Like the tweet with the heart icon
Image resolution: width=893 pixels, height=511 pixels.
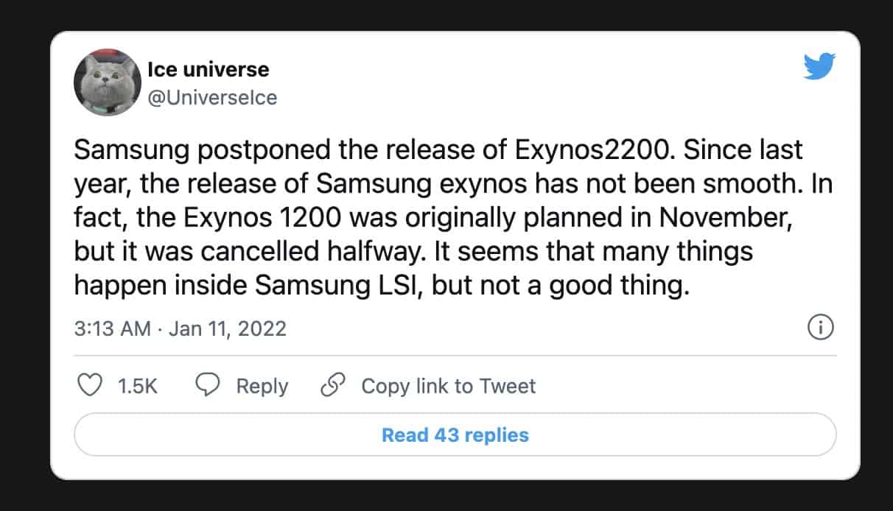[89, 386]
